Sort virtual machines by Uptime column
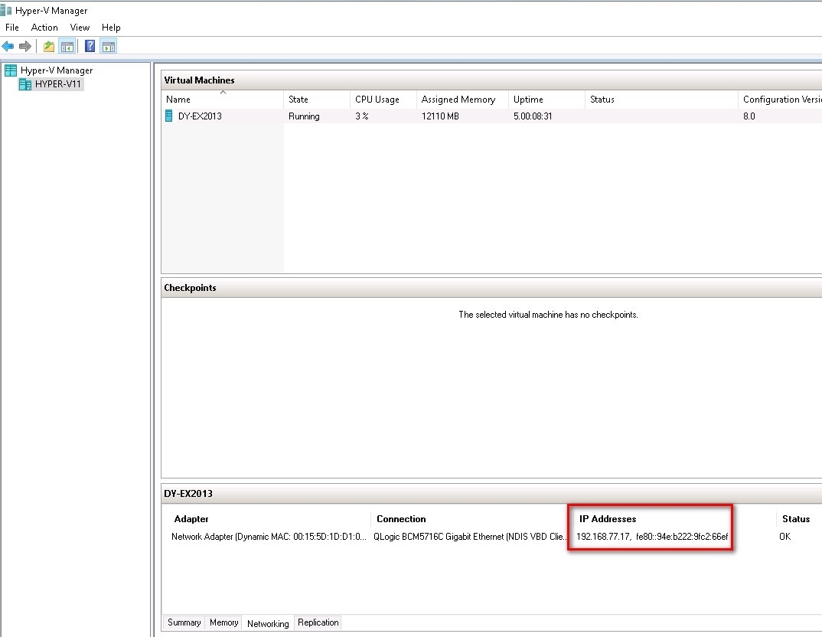This screenshot has width=822, height=637. pos(528,100)
